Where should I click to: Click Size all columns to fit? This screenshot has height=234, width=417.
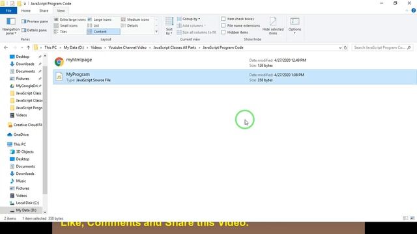point(196,32)
